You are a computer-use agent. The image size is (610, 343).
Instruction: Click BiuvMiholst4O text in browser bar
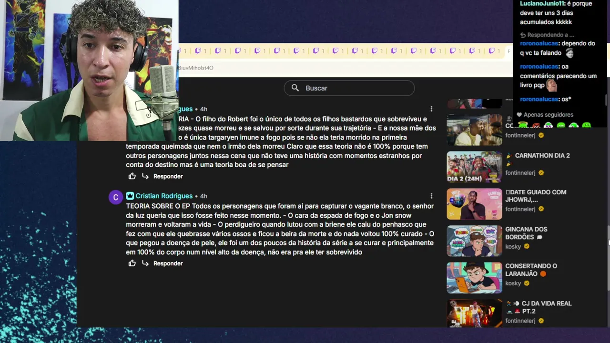(x=196, y=68)
